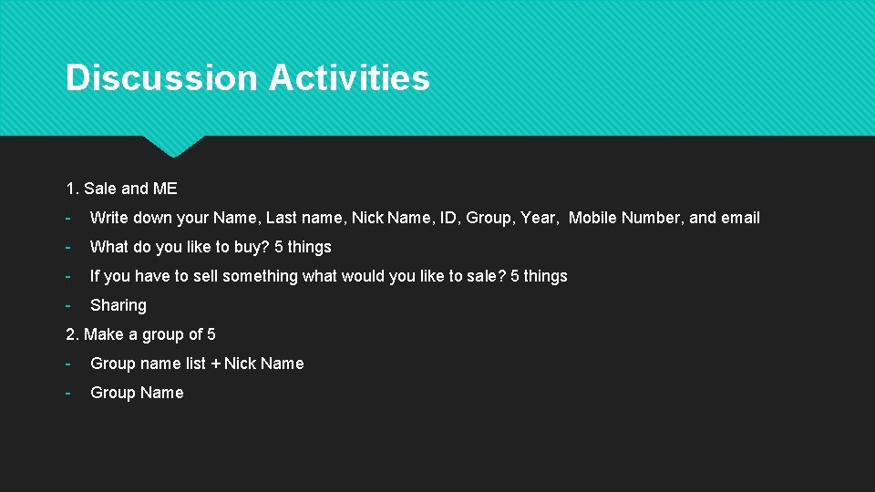The image size is (875, 492).
Task: Click the dash before 'Write down your Name'
Action: 68,218
